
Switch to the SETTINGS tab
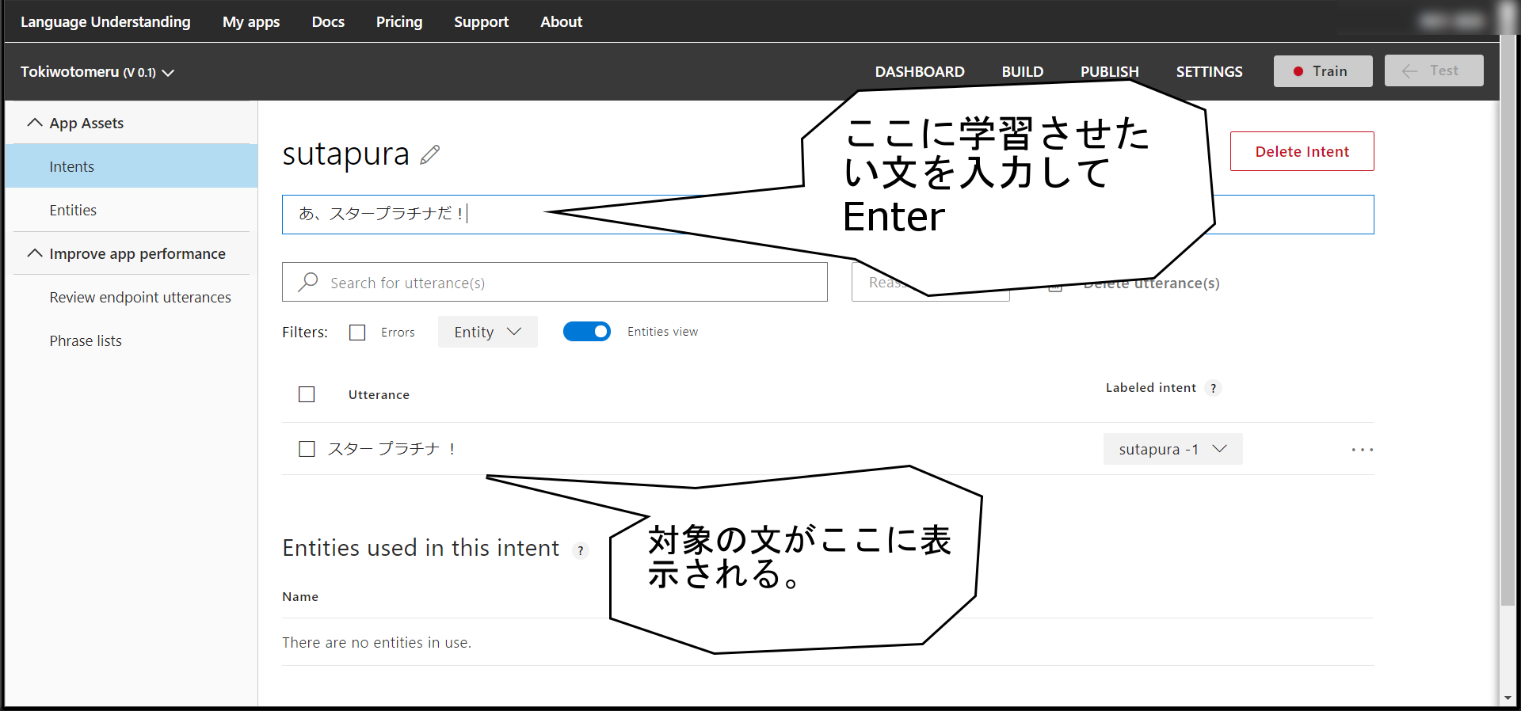tap(1209, 71)
